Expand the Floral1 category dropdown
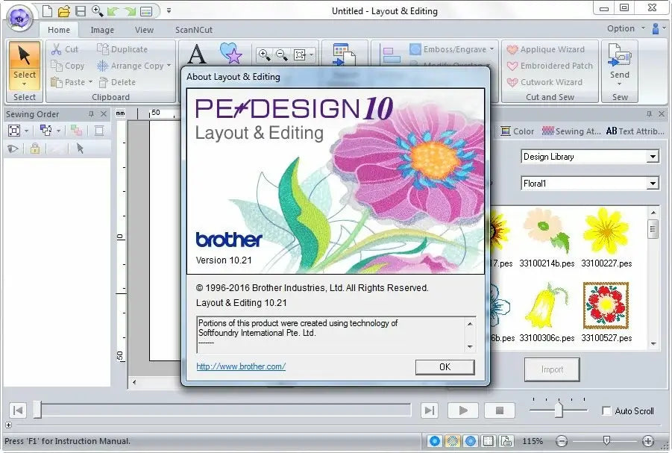672x453 pixels. pyautogui.click(x=653, y=184)
